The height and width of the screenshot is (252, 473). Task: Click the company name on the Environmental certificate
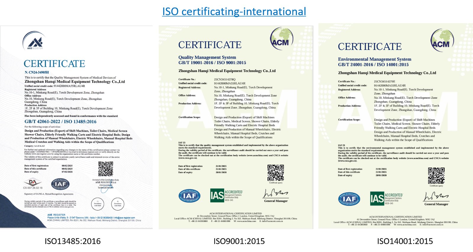[387, 73]
